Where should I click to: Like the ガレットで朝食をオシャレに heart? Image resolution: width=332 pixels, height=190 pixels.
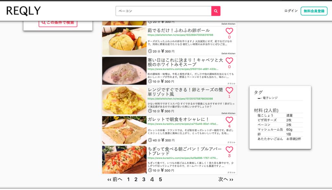tap(229, 120)
